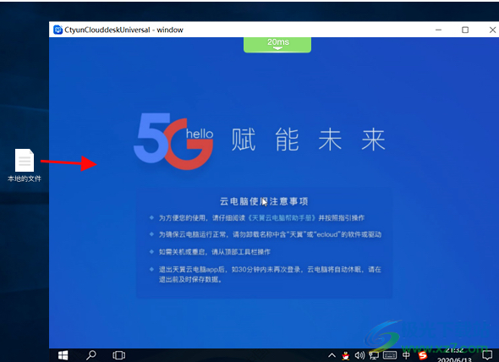499x362 pixels.
Task: Minimize the CtyunClouddeskUniversal window
Action: (439, 30)
